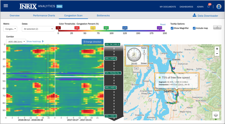This screenshot has width=225, height=124.
Task: Click the Data Downloader download icon
Action: click(195, 15)
